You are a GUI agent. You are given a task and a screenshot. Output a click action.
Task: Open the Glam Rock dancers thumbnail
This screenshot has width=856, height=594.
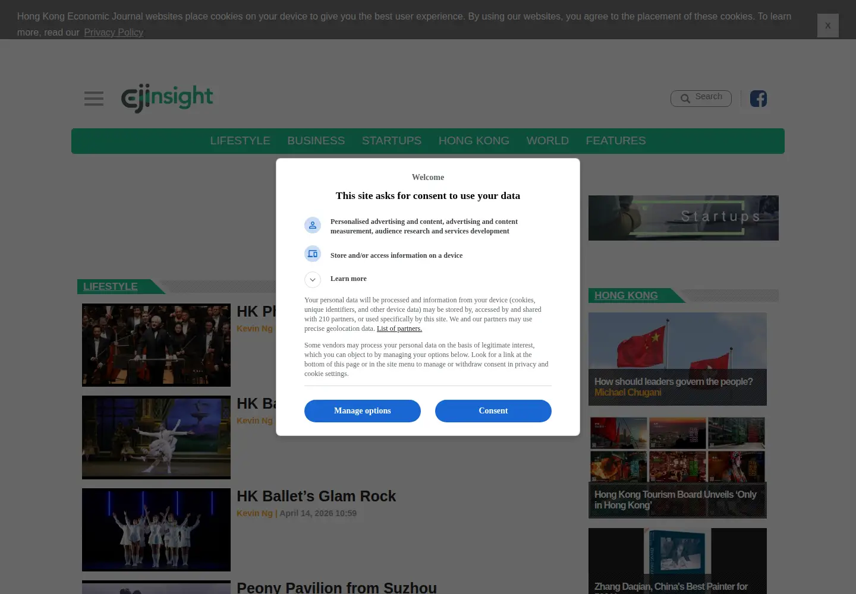tap(156, 530)
